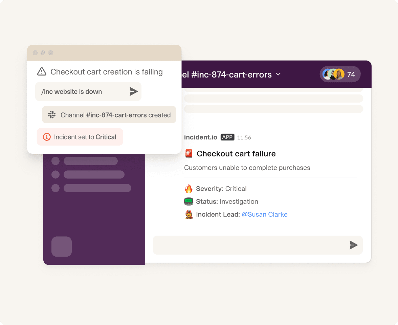Click the Critical incident info icon

tap(47, 137)
